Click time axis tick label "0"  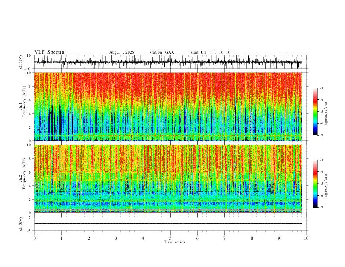[34, 238]
